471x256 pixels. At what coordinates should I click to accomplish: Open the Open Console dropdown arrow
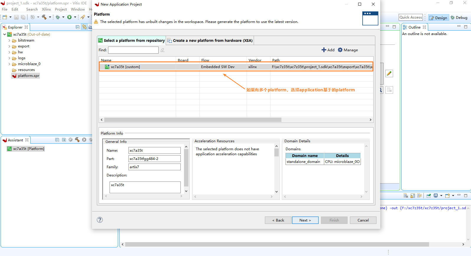[x=453, y=196]
